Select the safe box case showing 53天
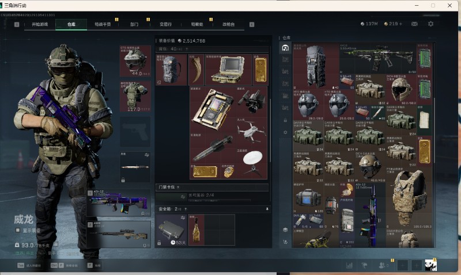Image resolution: width=461 pixels, height=275 pixels. pyautogui.click(x=171, y=230)
